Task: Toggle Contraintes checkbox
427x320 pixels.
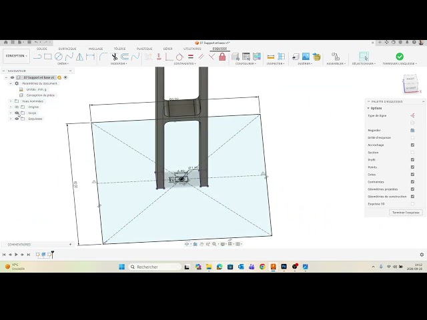Action: 412,182
